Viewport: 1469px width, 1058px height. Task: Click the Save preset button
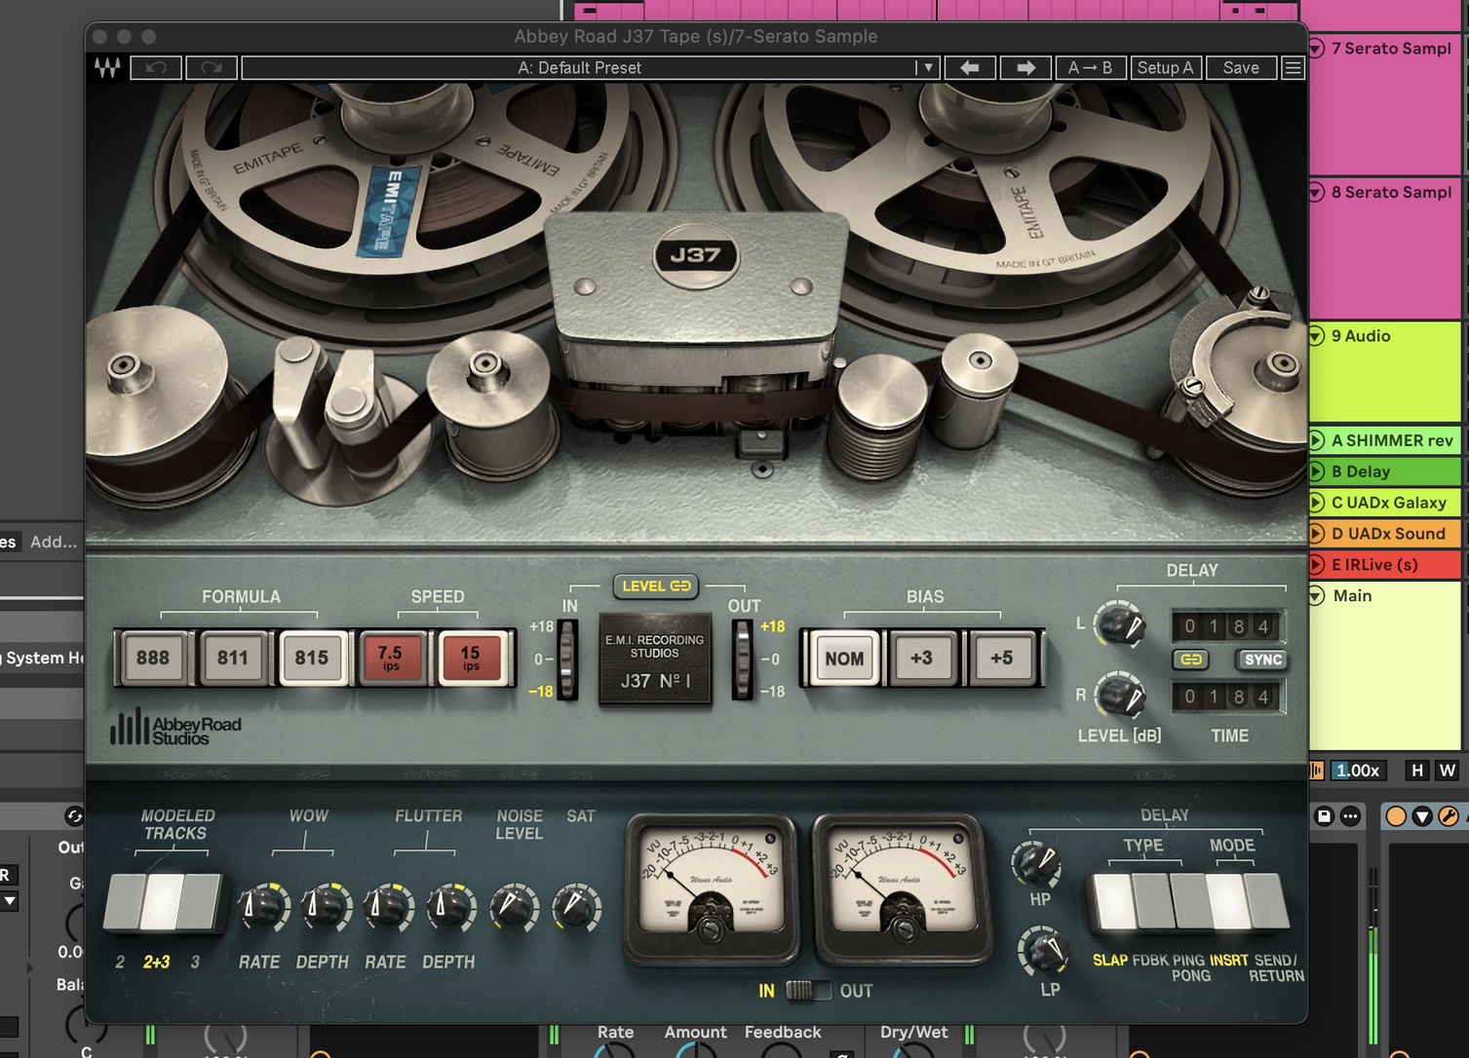tap(1241, 68)
